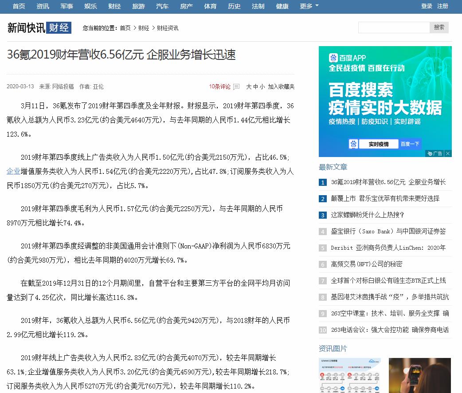Screen dimensions: 462x393
Task: Open article 高频交易(HFT)公司的秘密
Action: click(x=367, y=264)
